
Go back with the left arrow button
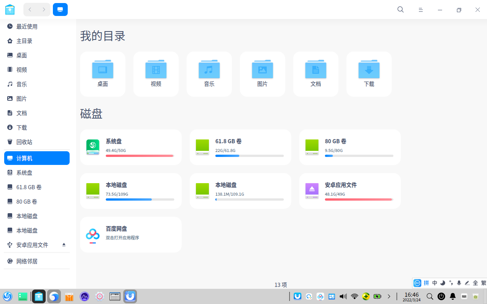click(30, 9)
